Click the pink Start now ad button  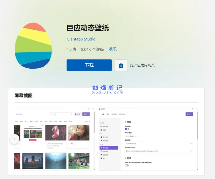tap(33, 140)
